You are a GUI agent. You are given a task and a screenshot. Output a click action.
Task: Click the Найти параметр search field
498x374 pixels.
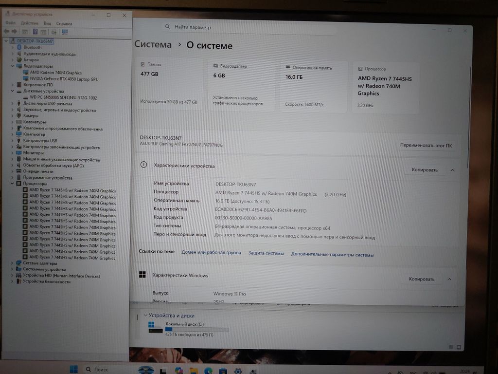click(x=249, y=28)
